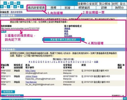Click 登出 to log out
The height and width of the screenshot is (100, 127).
pos(122,4)
